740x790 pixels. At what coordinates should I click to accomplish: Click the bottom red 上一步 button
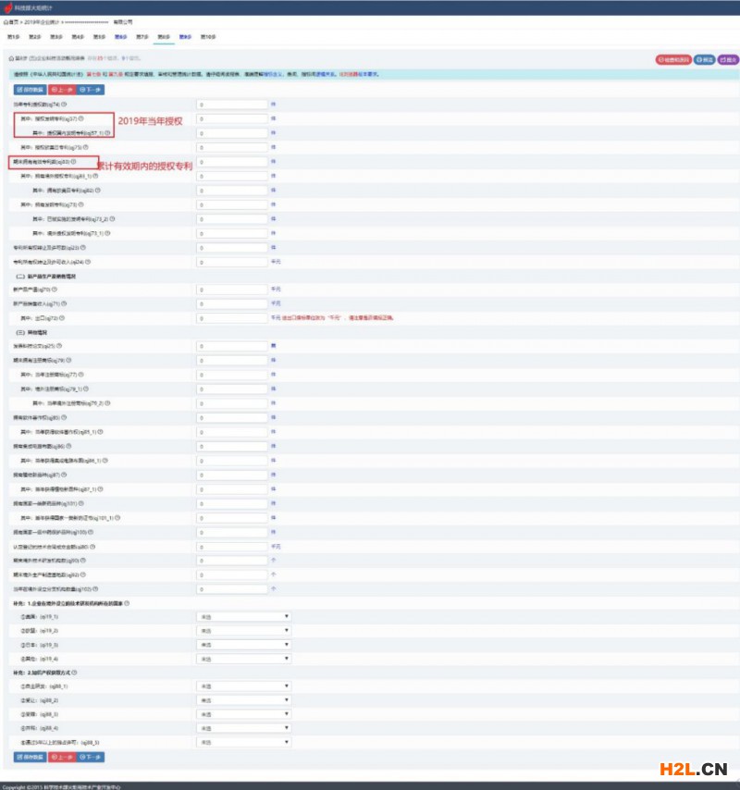pos(62,758)
